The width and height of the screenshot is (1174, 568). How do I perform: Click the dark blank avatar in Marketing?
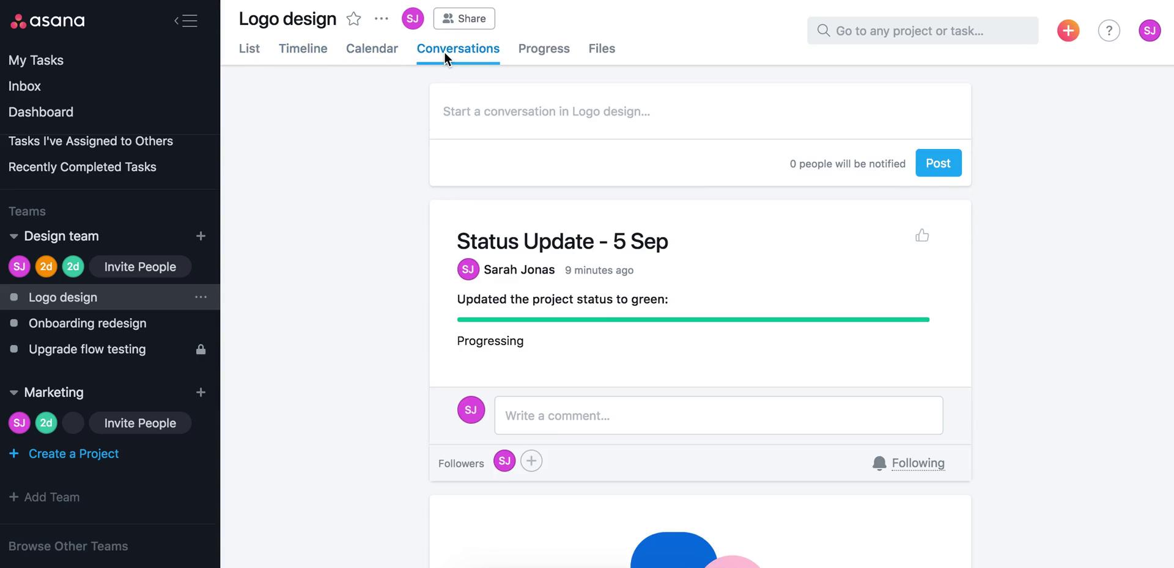click(73, 423)
